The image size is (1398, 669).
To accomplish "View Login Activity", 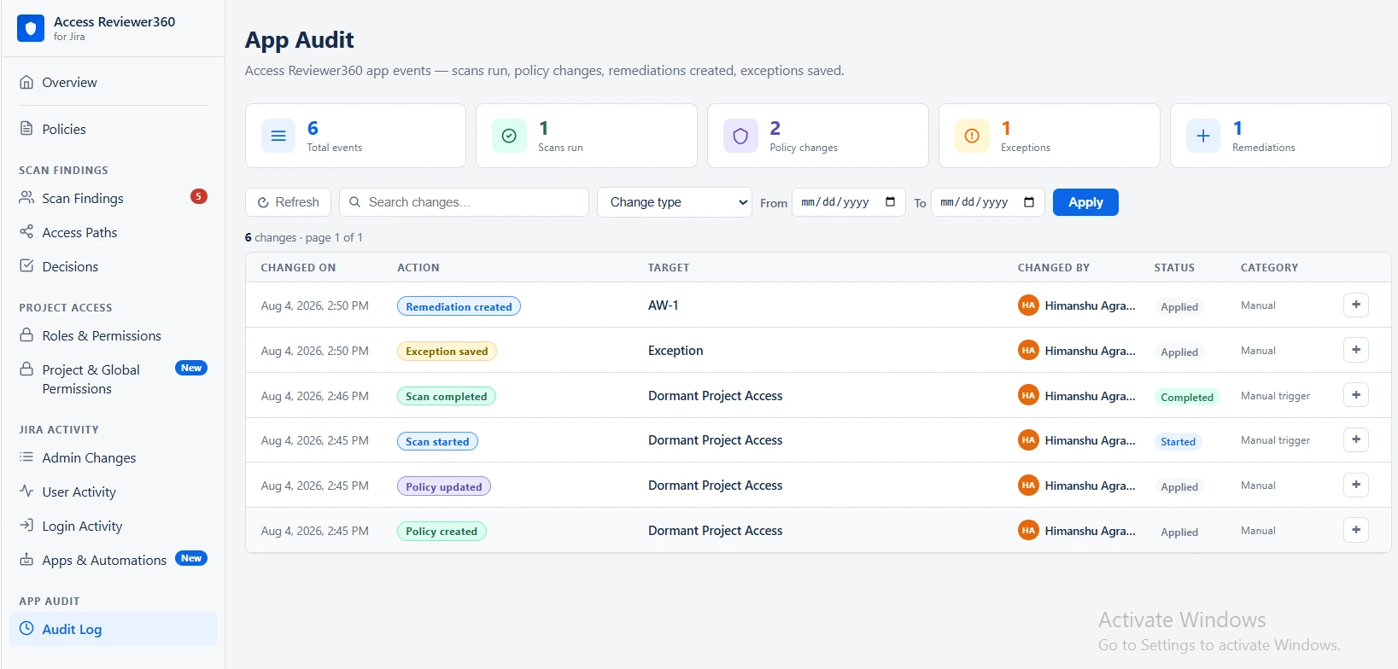I will [x=82, y=526].
